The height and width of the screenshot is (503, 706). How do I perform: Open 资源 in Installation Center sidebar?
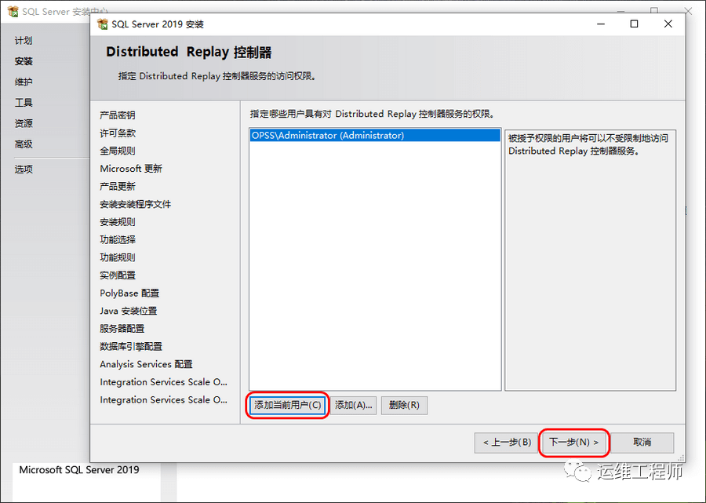[24, 123]
